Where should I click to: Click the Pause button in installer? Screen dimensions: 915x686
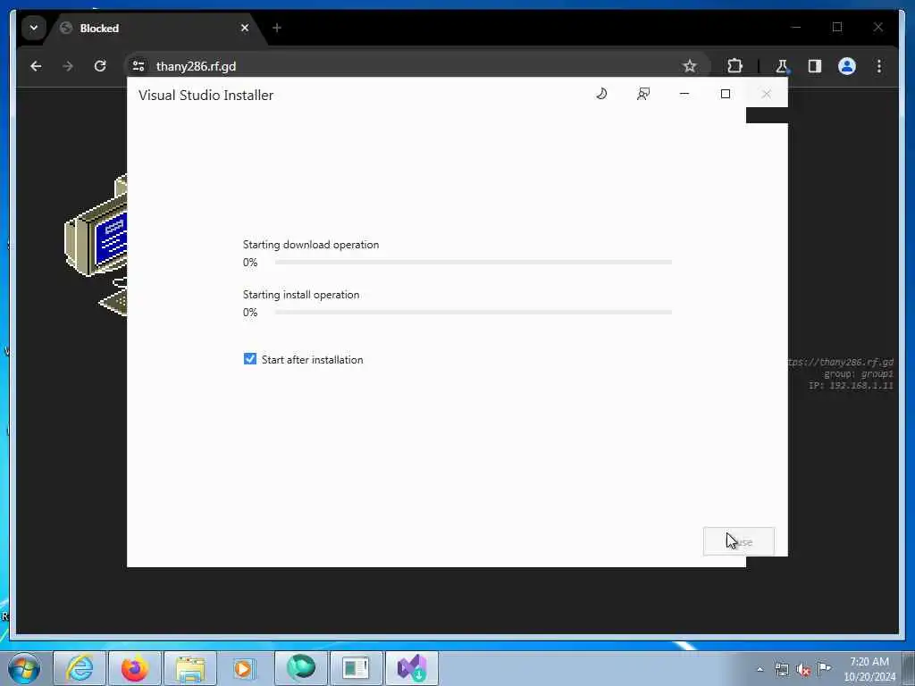[x=739, y=541]
